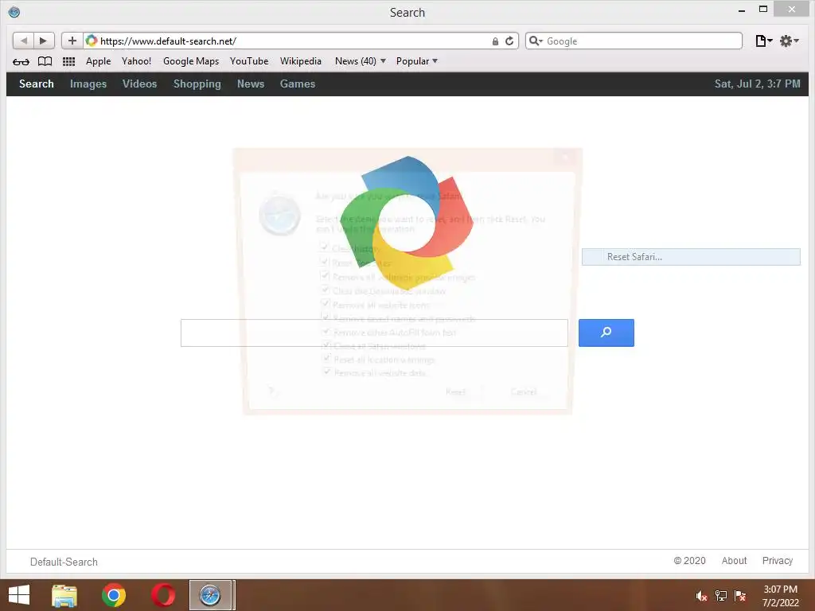Screen dimensions: 815x611
Task: Click the network tray icon
Action: (721, 596)
